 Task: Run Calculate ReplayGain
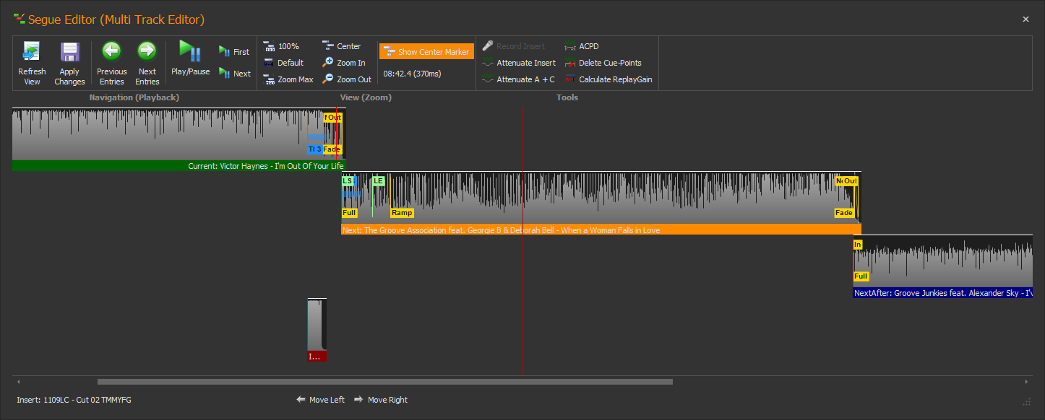pos(608,79)
